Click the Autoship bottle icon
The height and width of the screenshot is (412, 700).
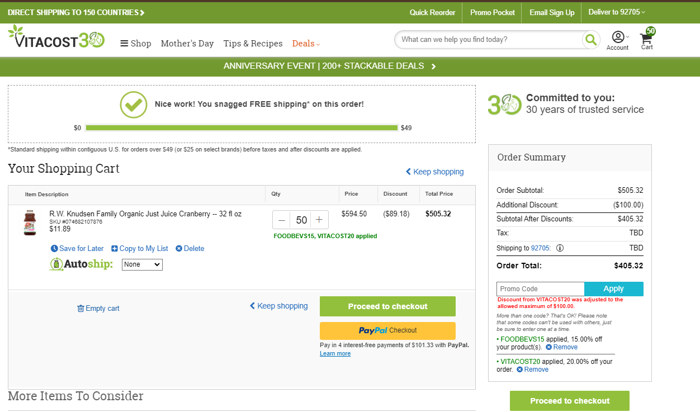click(x=56, y=264)
